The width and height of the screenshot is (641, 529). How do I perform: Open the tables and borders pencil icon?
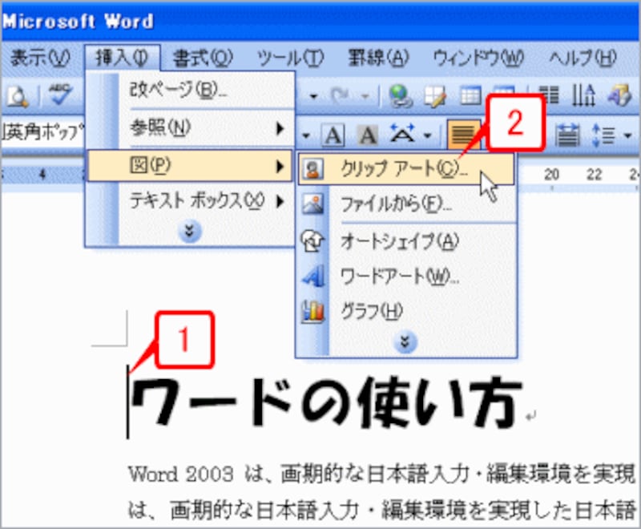(435, 96)
